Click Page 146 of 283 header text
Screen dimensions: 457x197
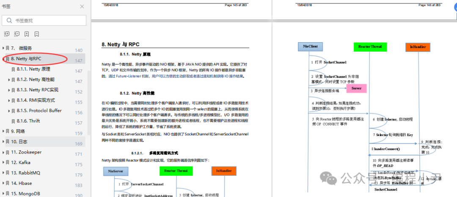point(429,5)
